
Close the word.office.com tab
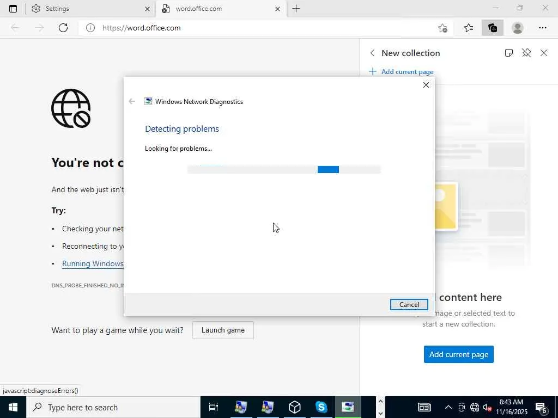[277, 9]
